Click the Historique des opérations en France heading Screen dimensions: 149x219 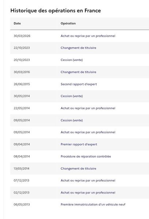[x=56, y=11]
